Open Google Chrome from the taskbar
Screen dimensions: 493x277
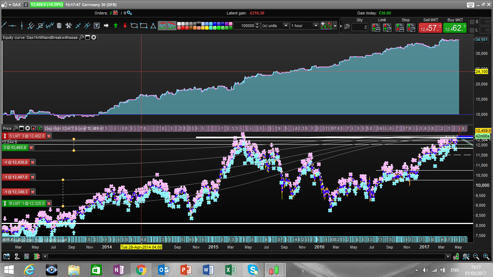141,269
